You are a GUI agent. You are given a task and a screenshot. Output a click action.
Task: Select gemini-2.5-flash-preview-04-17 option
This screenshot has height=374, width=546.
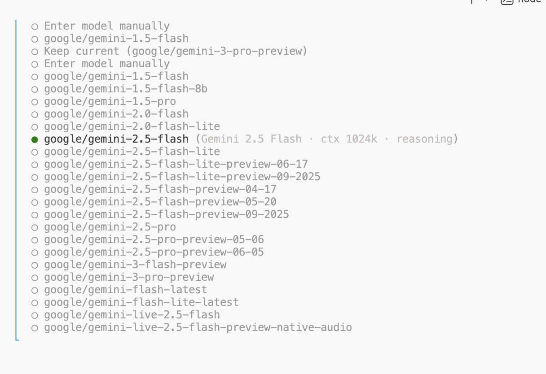160,189
